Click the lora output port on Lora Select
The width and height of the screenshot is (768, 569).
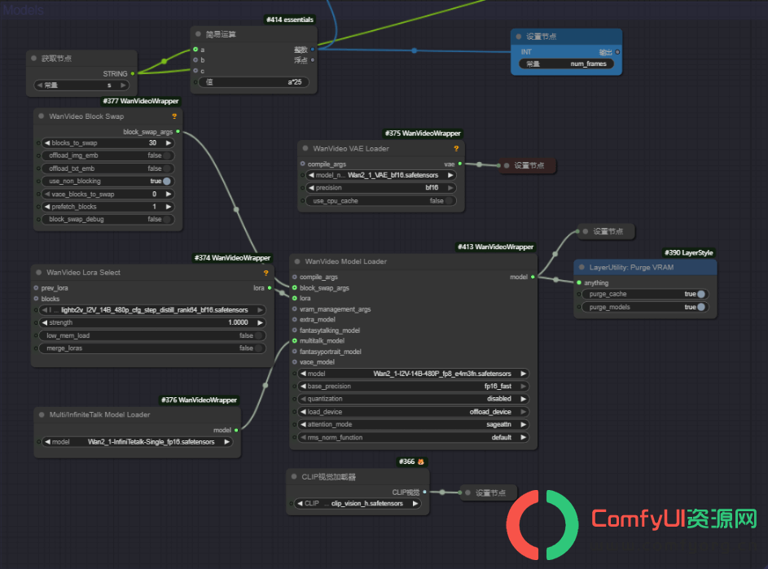click(x=270, y=288)
